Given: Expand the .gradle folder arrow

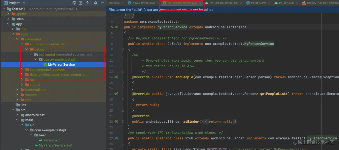Looking at the screenshot, I should click(x=8, y=14).
